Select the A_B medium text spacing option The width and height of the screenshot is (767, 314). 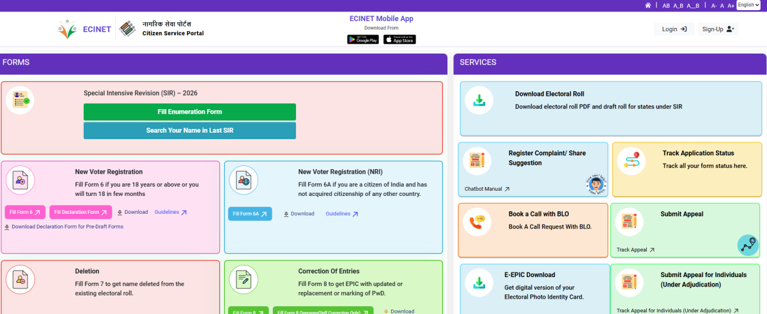point(678,5)
